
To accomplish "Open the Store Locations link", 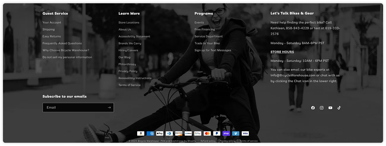I will [129, 23].
